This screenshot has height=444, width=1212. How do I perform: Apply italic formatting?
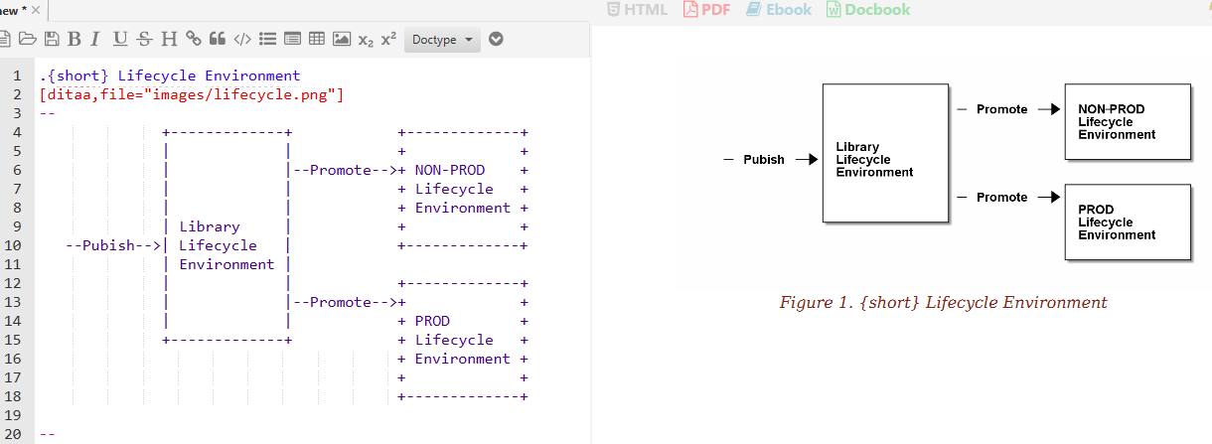pyautogui.click(x=95, y=40)
